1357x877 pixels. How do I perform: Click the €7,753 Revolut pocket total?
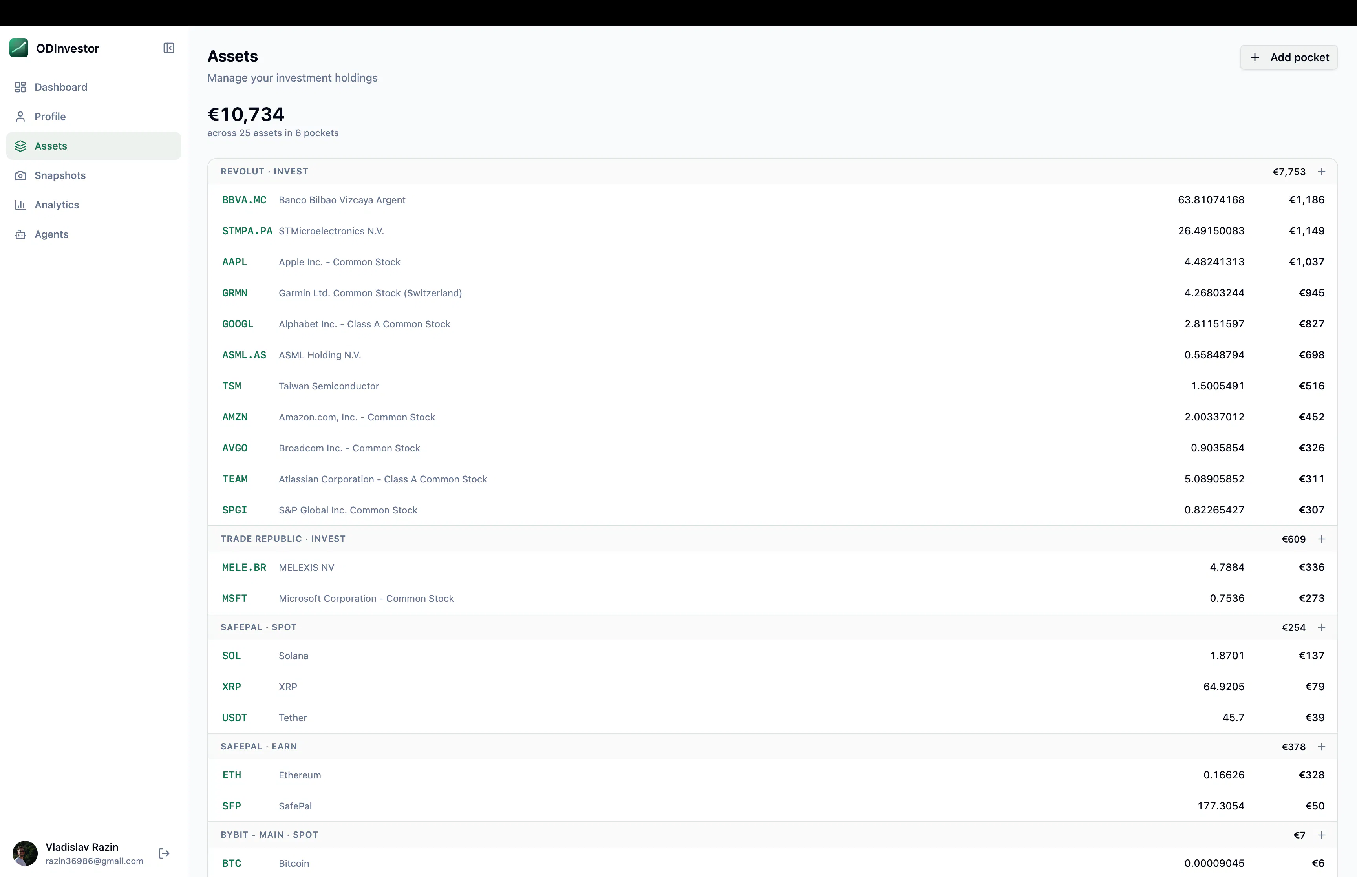tap(1289, 172)
